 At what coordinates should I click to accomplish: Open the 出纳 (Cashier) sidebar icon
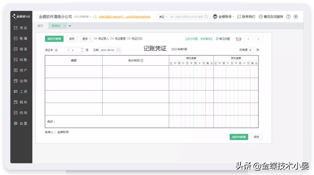(20, 81)
